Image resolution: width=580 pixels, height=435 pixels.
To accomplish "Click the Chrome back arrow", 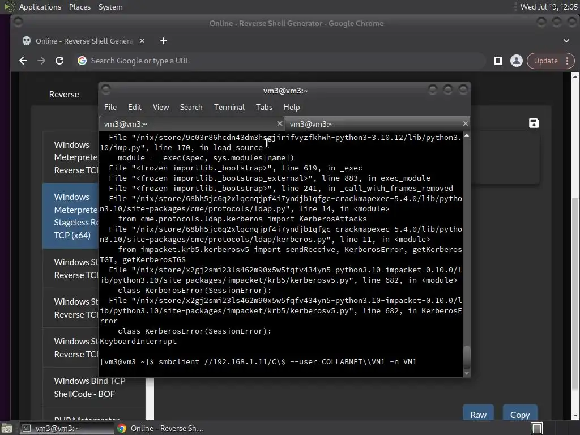I will pyautogui.click(x=23, y=61).
